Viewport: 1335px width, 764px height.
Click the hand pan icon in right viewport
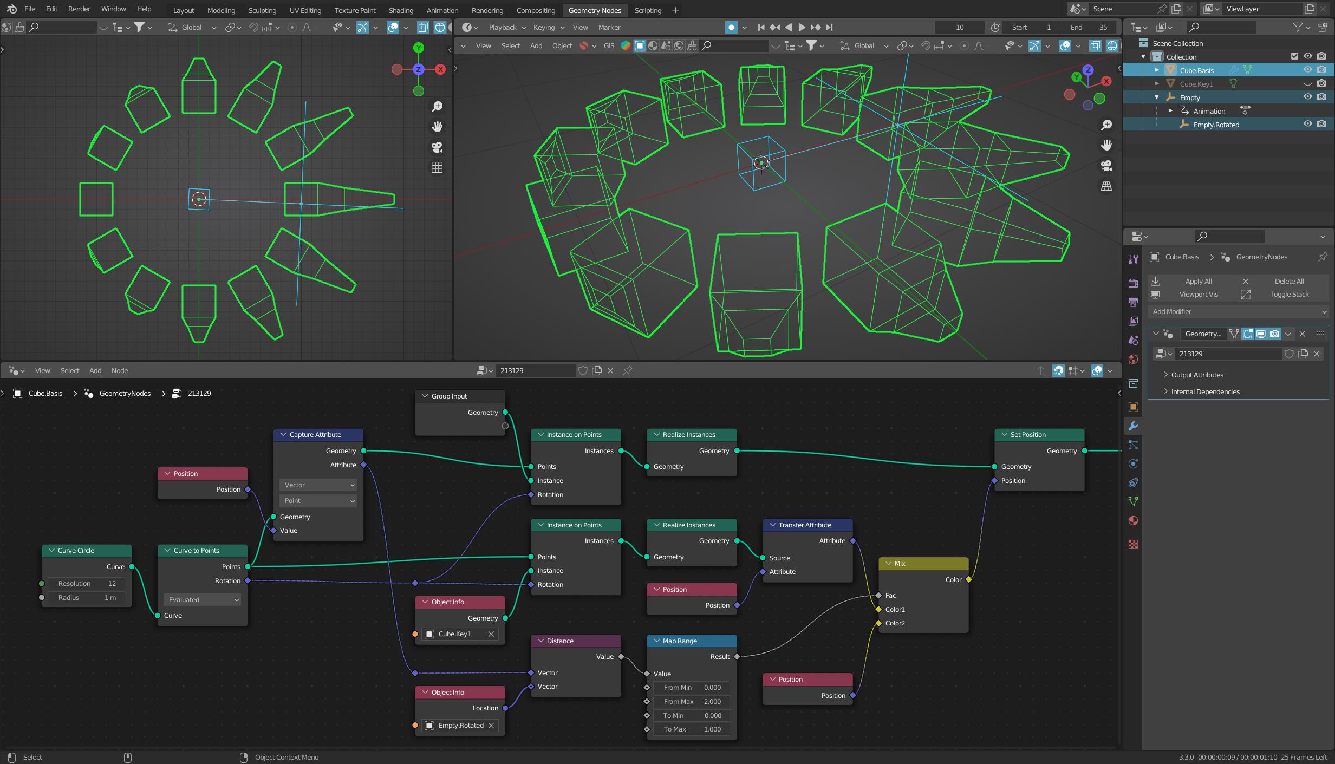pyautogui.click(x=1106, y=145)
